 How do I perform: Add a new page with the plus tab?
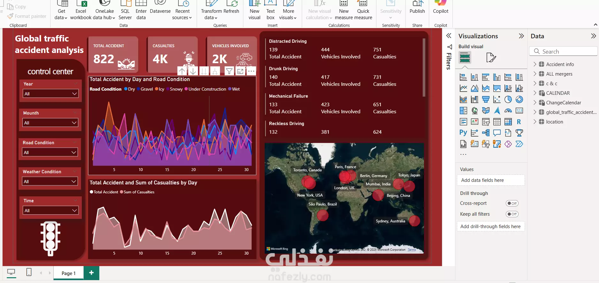pos(91,273)
